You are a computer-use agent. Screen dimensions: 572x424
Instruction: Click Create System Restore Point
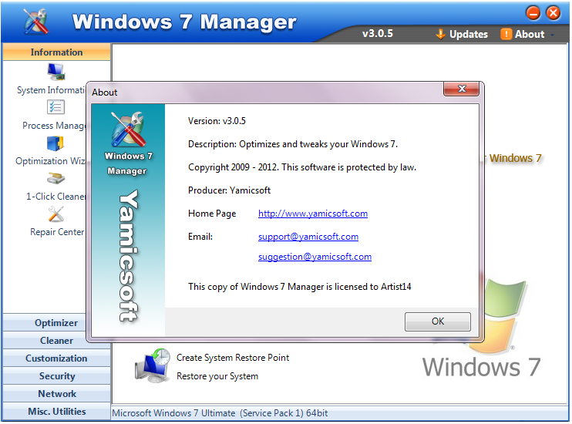233,358
